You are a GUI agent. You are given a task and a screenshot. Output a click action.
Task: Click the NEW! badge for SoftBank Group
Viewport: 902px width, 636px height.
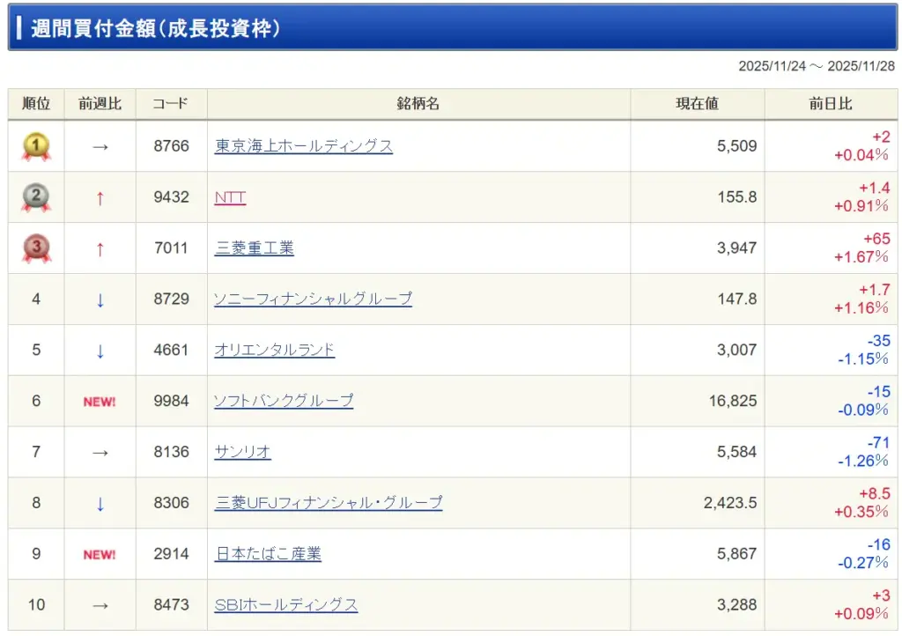tap(100, 402)
